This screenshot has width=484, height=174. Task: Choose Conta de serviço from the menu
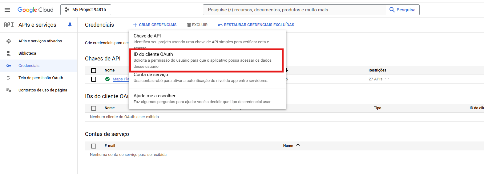coord(201,78)
